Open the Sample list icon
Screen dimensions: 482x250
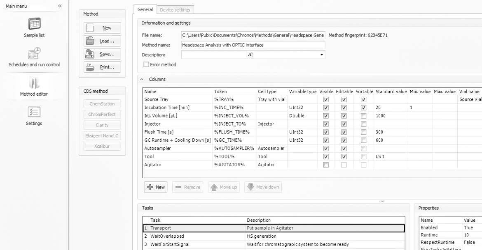34,24
